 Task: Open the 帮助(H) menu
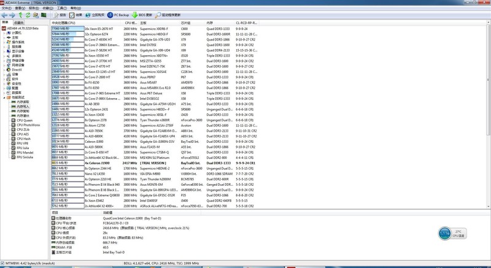(75, 8)
